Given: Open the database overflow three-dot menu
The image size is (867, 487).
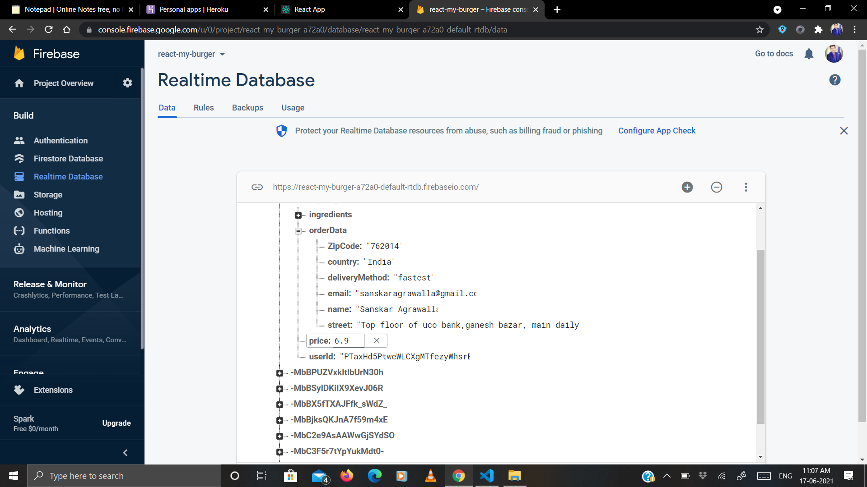Looking at the screenshot, I should click(746, 187).
